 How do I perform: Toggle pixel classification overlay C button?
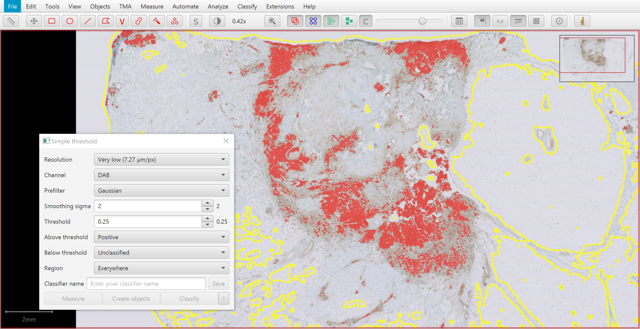pos(366,21)
